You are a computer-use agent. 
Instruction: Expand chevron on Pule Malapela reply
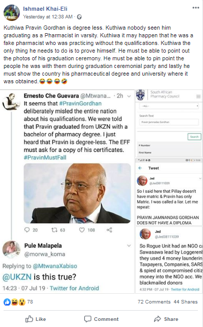point(129,246)
